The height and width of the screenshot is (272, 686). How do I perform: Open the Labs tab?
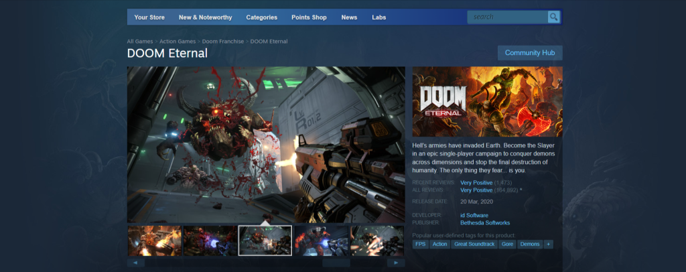click(379, 17)
